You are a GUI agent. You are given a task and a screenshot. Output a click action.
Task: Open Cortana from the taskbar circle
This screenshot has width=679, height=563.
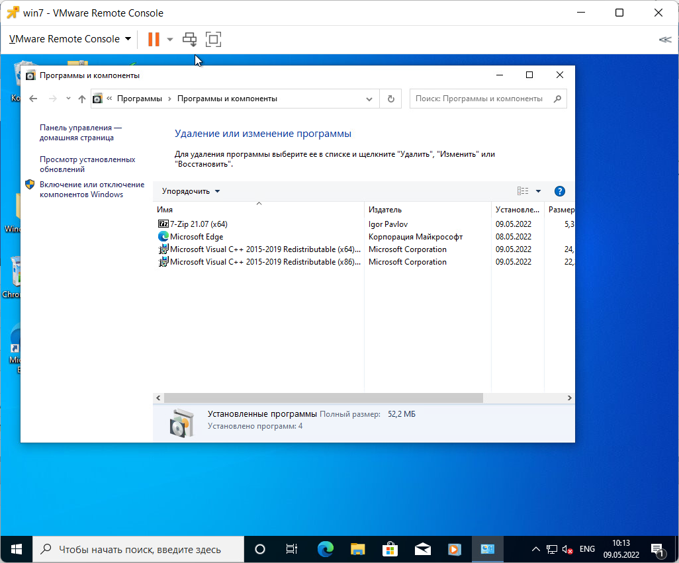pos(260,550)
